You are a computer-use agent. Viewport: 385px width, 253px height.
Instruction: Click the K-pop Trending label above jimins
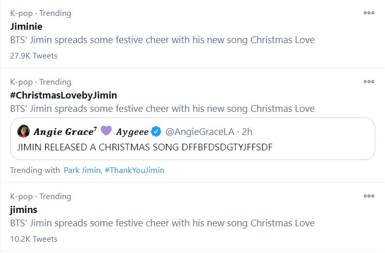pyautogui.click(x=41, y=196)
